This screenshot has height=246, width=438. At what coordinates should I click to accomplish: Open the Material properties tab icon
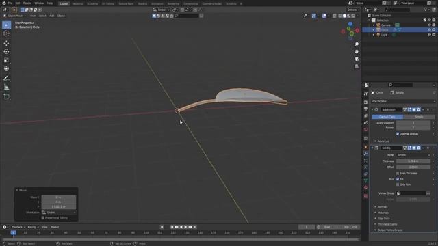tap(365, 187)
